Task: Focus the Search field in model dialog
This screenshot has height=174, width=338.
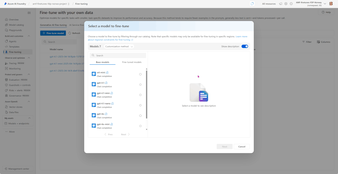Action: click(x=118, y=55)
